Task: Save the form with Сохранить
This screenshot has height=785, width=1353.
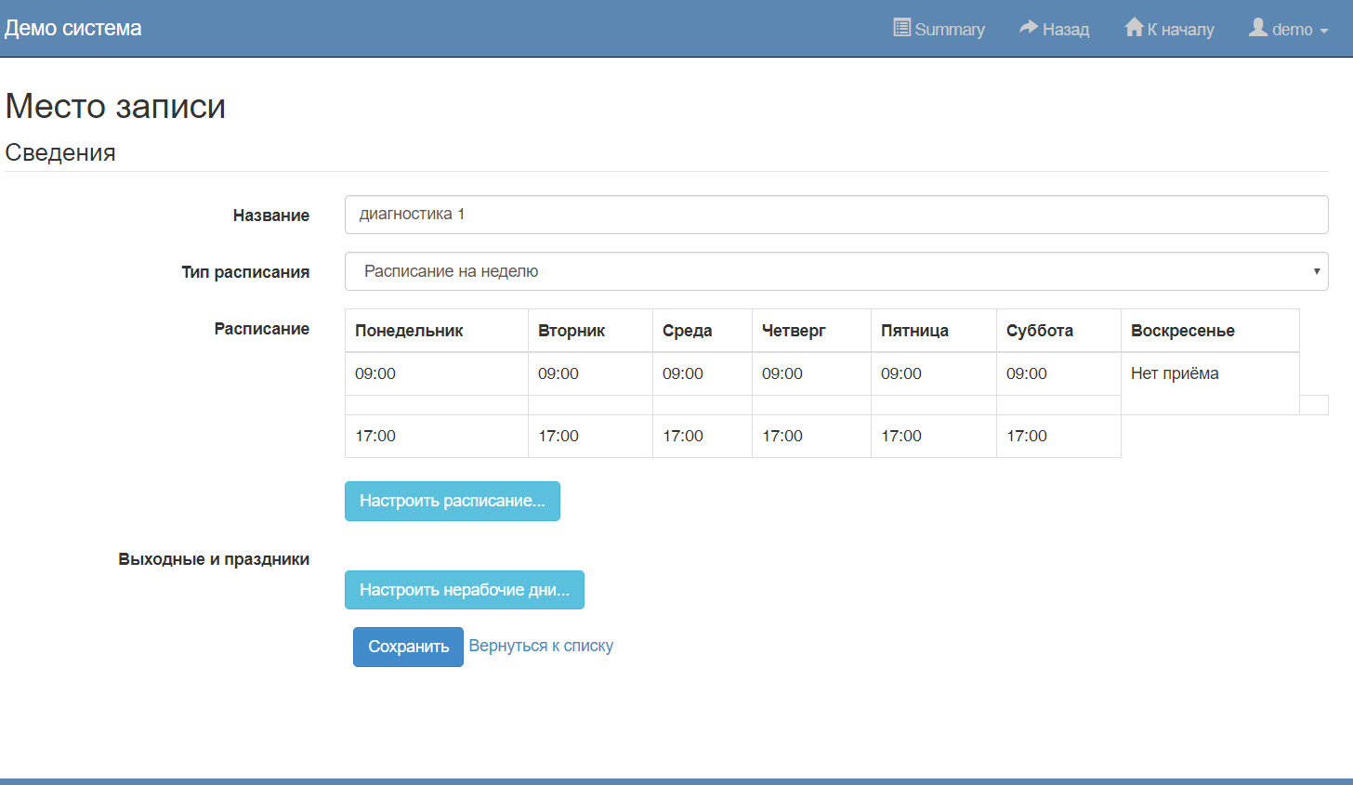Action: point(408,647)
